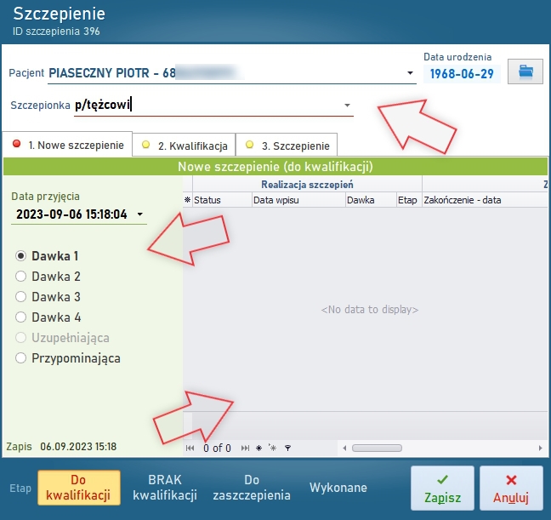Click the filter funnel icon in grid navigator
The height and width of the screenshot is (520, 551).
287,448
